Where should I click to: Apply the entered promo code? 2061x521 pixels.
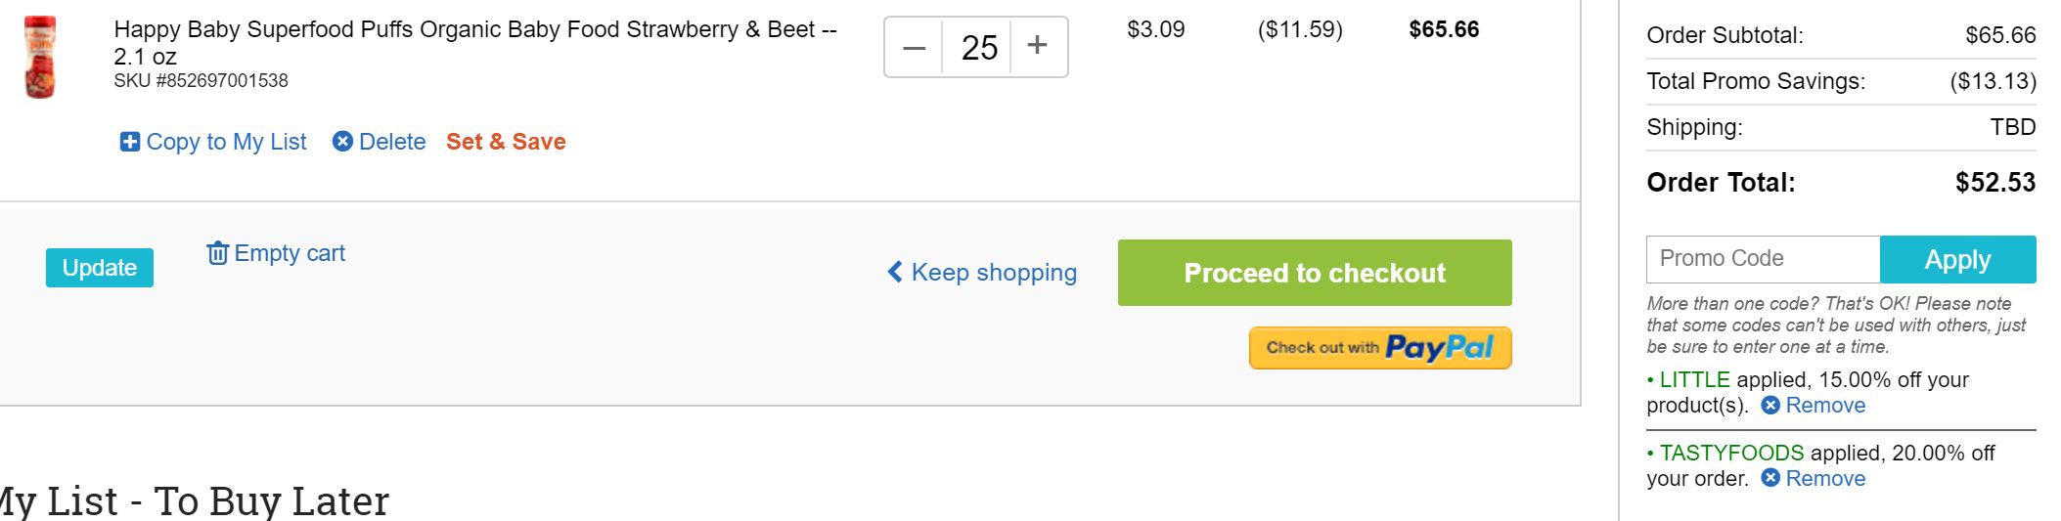tap(1957, 259)
